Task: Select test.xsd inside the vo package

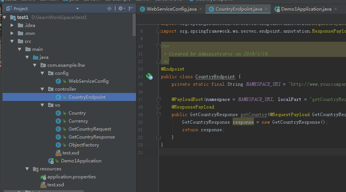Action: coord(70,153)
